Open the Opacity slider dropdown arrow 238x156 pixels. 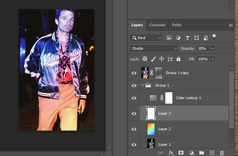[213, 49]
